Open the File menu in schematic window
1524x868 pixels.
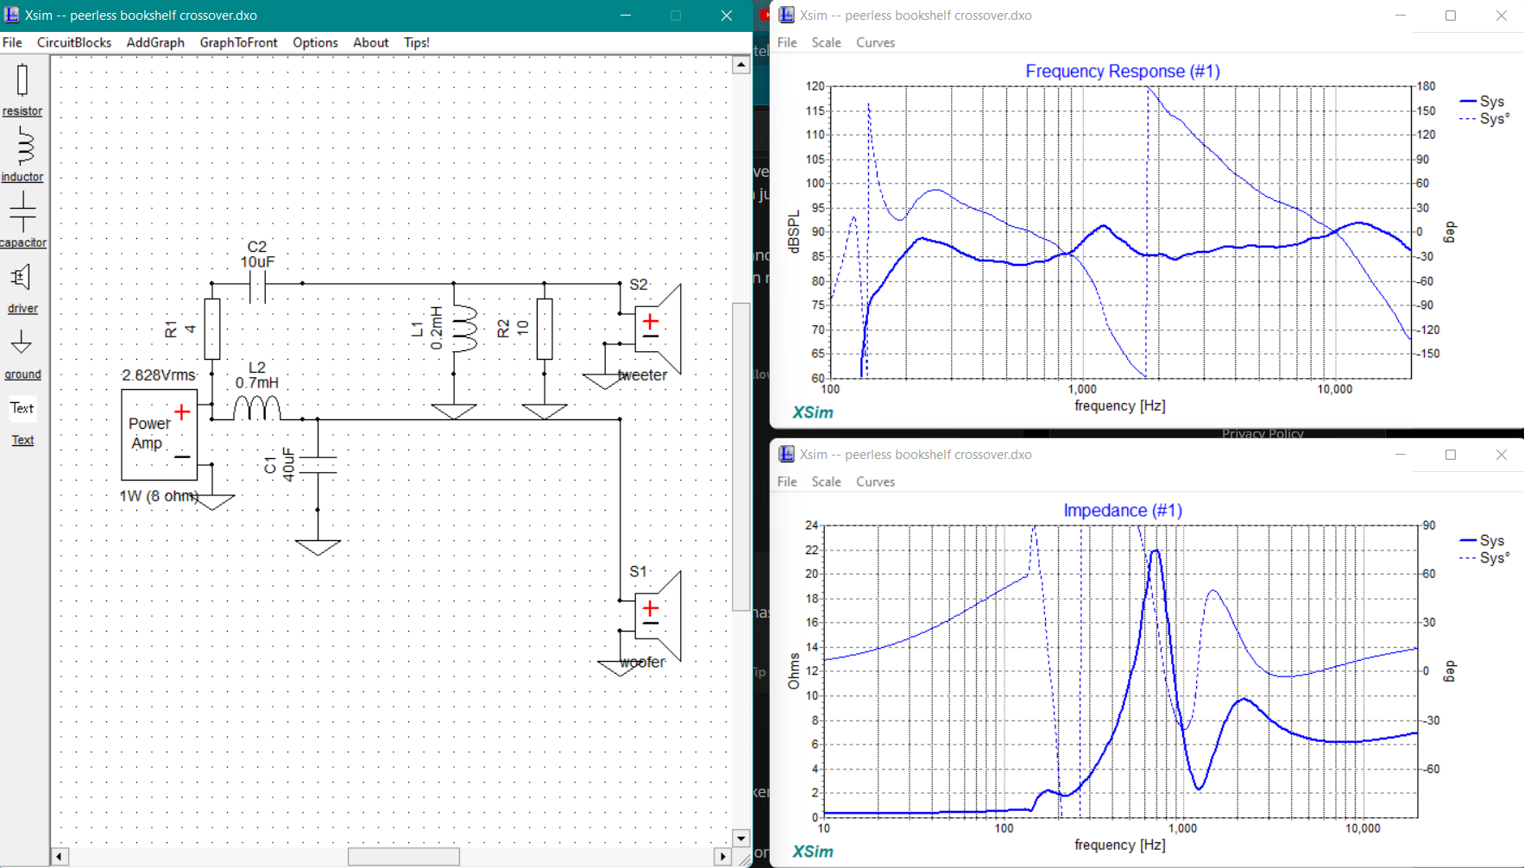pos(13,42)
